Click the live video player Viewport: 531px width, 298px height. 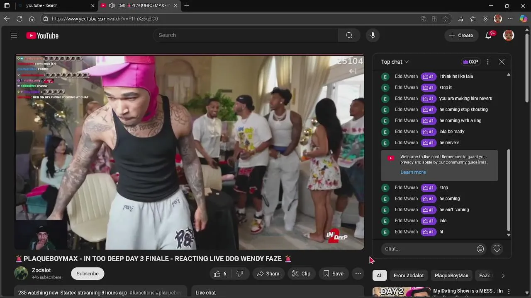coord(190,152)
